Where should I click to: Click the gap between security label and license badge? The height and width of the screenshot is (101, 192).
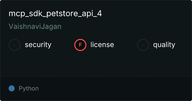[x=63, y=45]
